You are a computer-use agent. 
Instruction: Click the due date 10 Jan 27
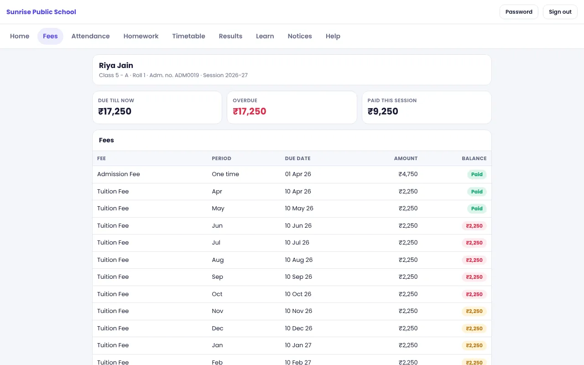[298, 345]
